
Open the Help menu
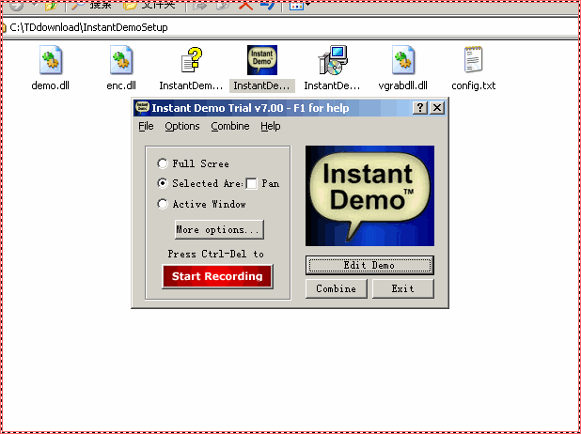[271, 126]
